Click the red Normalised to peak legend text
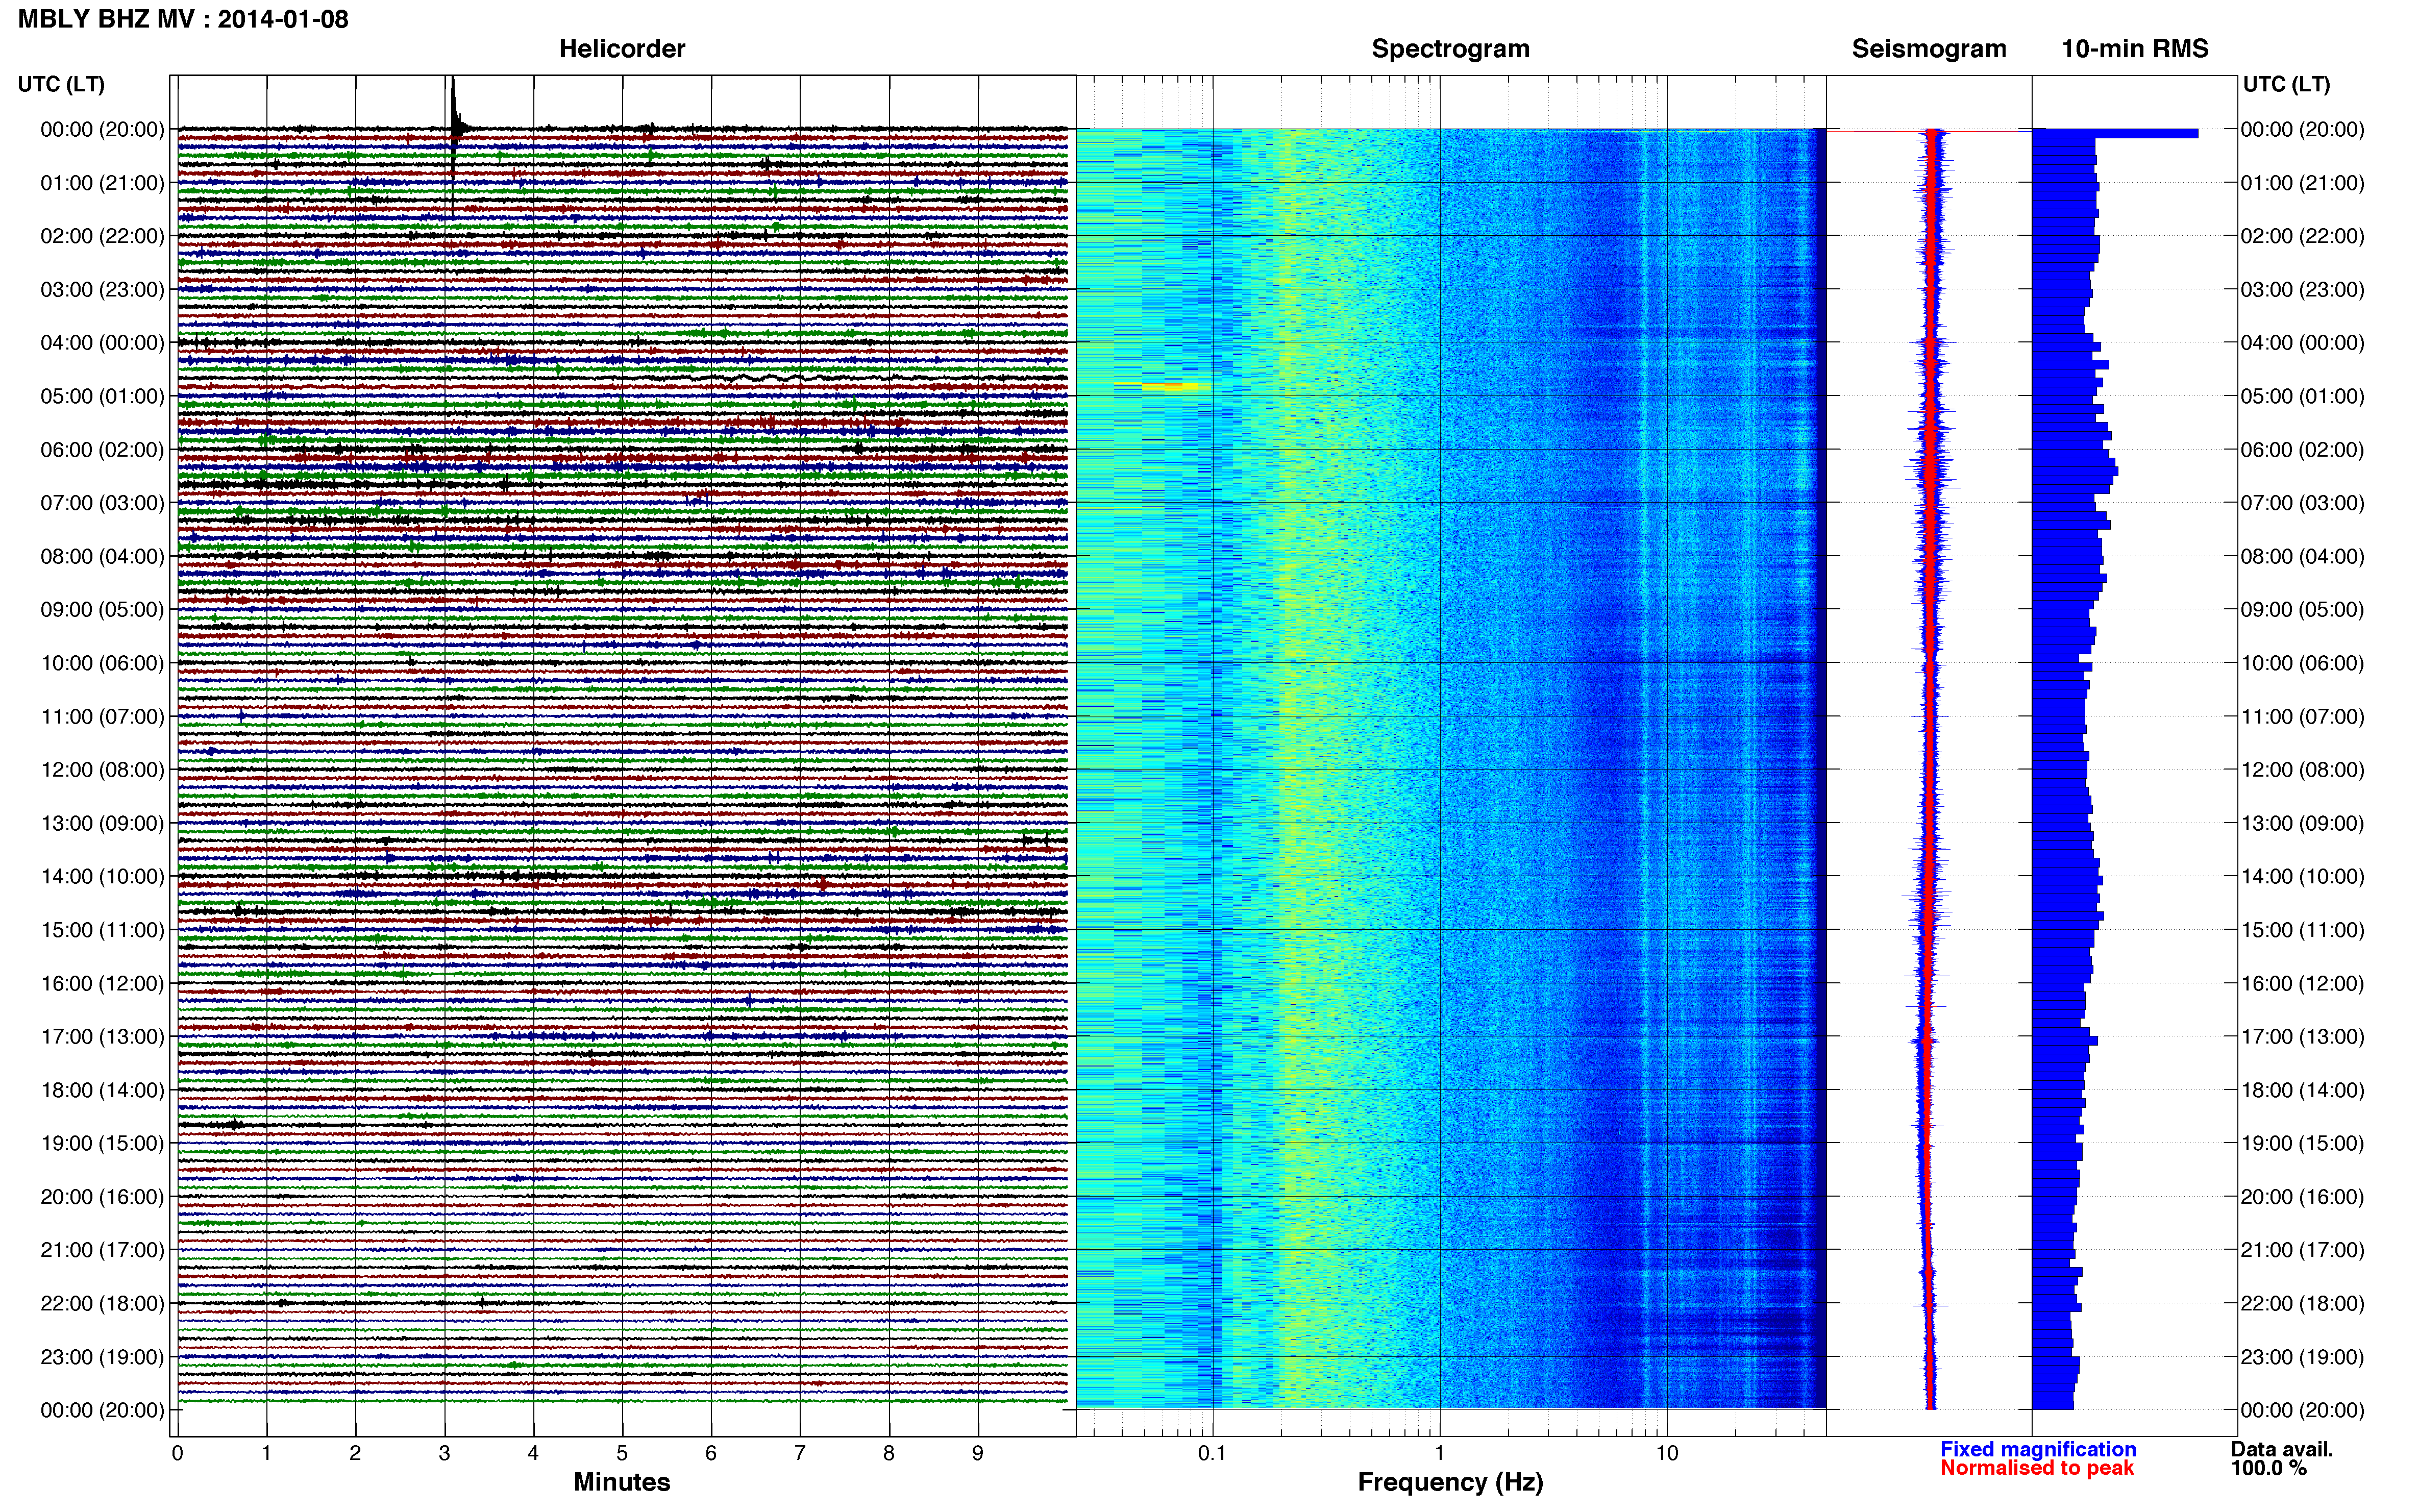This screenshot has height=1512, width=2419. tap(2037, 1468)
